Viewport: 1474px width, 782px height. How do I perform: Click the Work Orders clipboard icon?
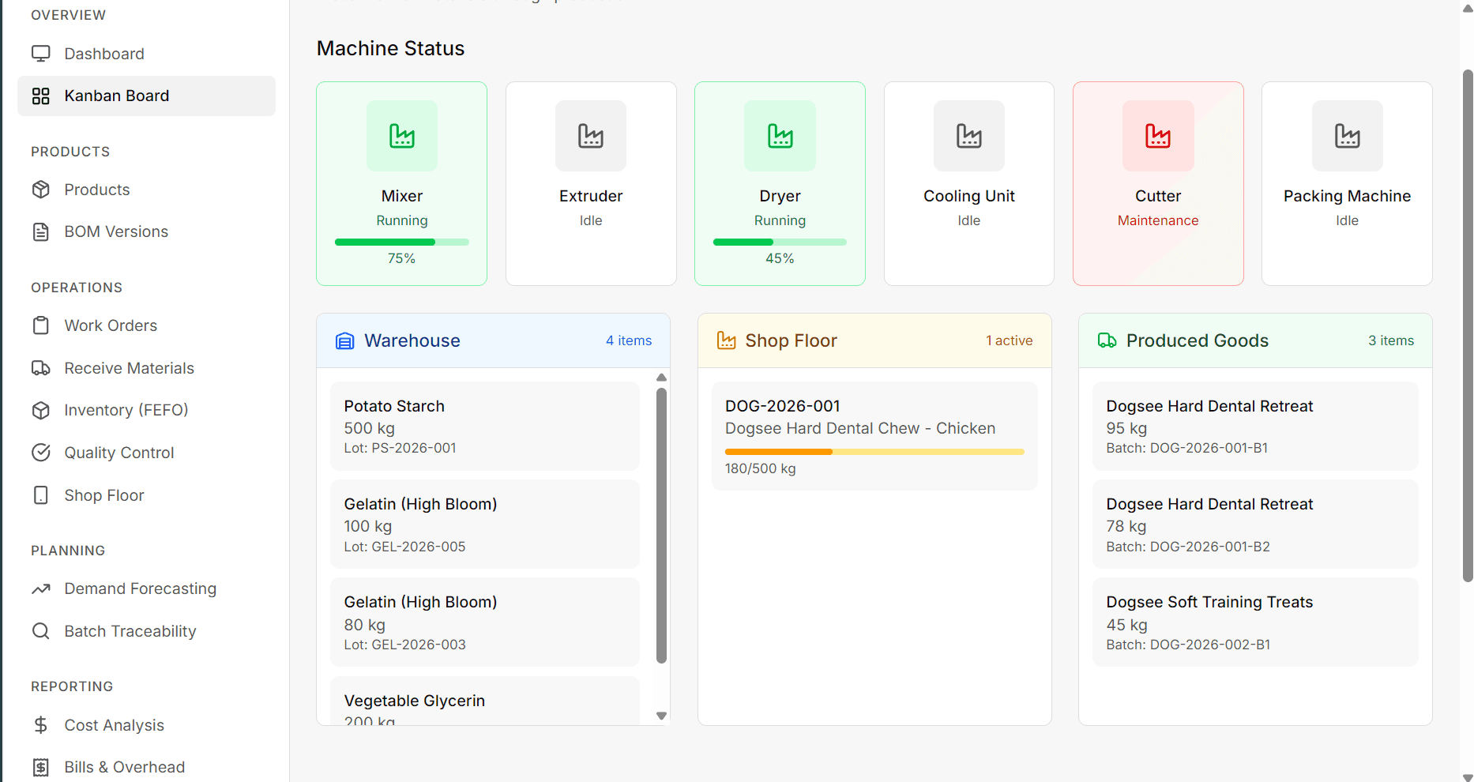coord(41,325)
